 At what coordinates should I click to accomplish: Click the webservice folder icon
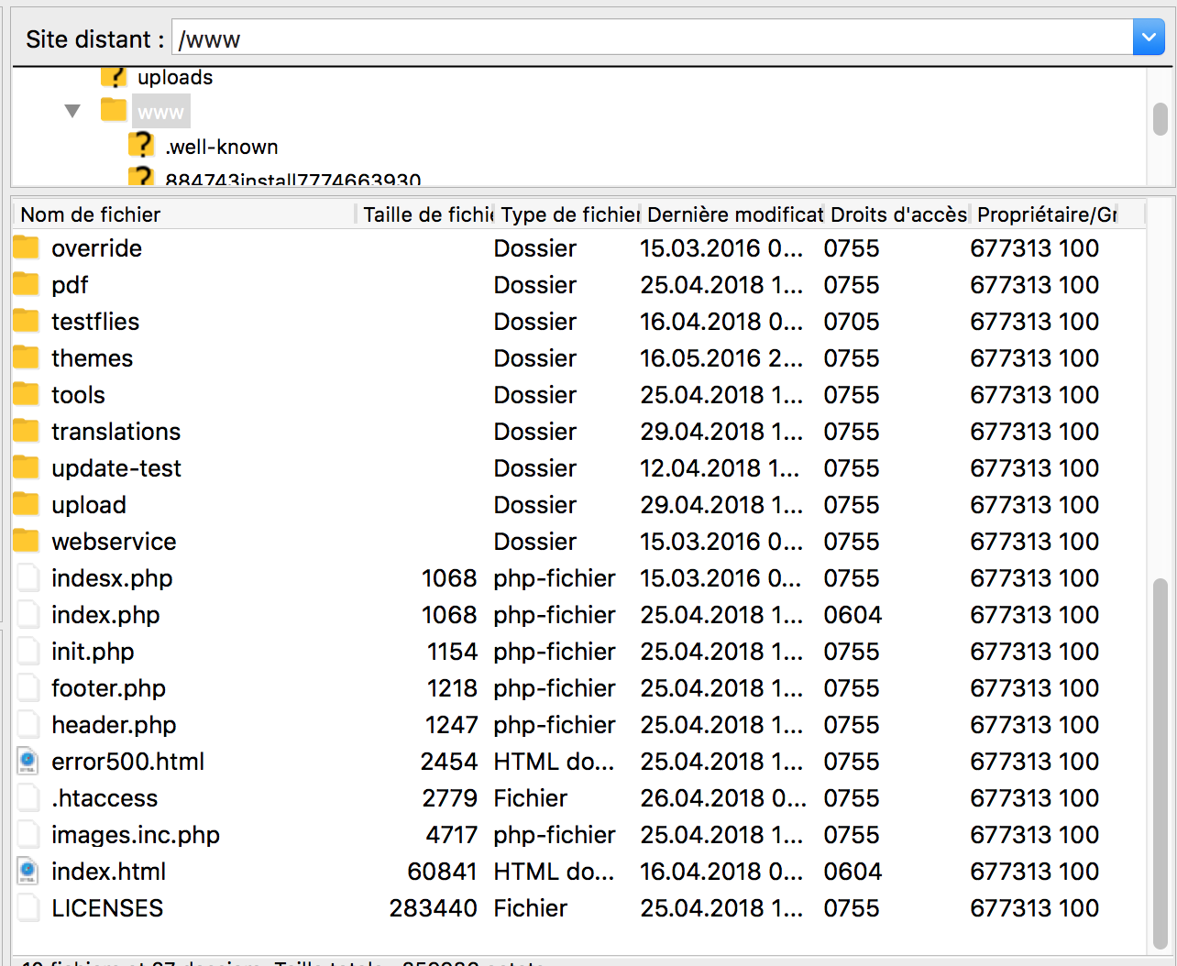tap(26, 541)
